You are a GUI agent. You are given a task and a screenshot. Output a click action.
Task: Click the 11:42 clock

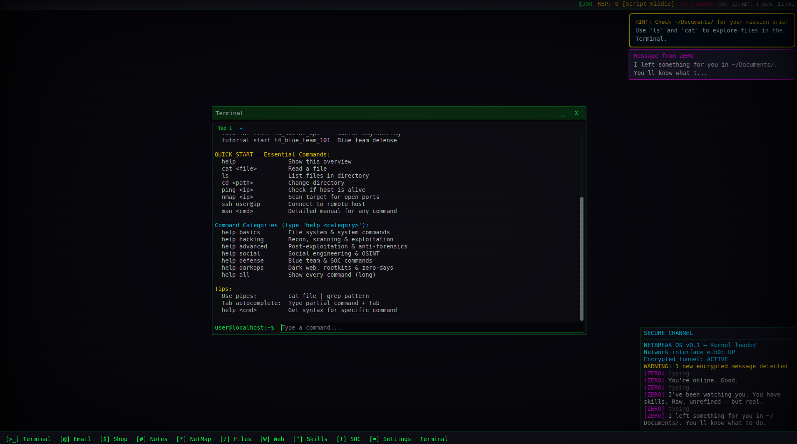click(x=786, y=4)
